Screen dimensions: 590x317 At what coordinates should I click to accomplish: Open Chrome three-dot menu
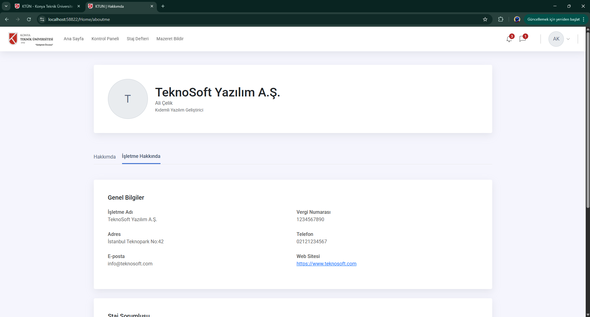point(584,19)
